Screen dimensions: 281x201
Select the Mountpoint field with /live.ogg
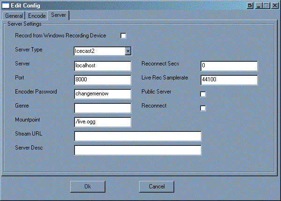point(103,122)
